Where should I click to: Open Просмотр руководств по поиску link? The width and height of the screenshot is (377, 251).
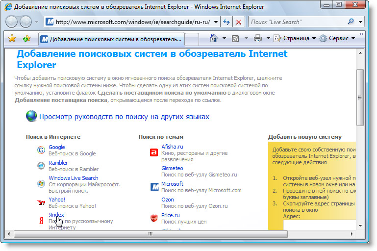pyautogui.click(x=124, y=117)
